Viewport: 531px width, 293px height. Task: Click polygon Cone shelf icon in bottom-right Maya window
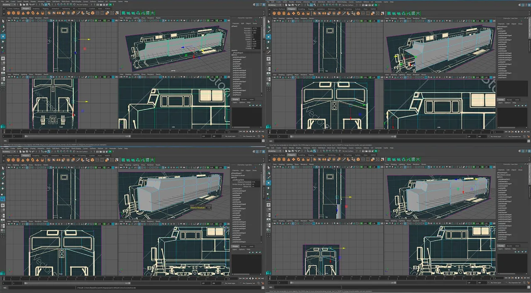[289, 159]
